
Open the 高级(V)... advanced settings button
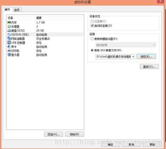[x=149, y=66]
